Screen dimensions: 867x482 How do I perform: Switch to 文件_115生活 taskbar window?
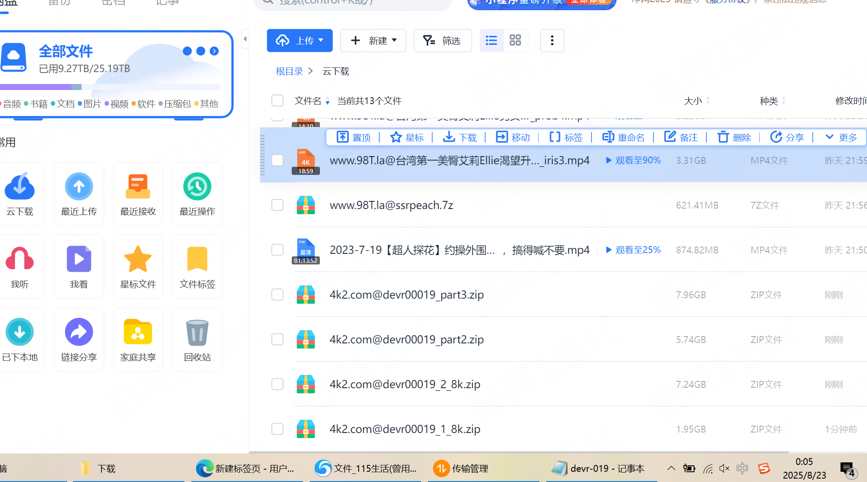tap(366, 468)
